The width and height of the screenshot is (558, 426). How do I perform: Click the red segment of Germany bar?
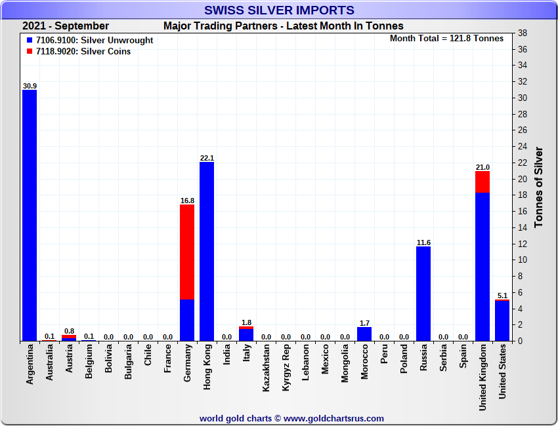187,252
